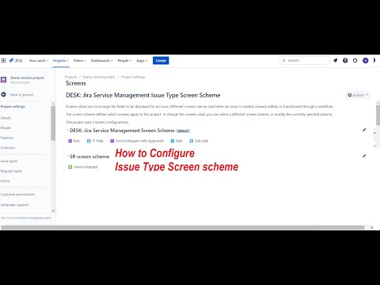Open the Projects menu
This screenshot has width=380, height=285.
(x=61, y=60)
